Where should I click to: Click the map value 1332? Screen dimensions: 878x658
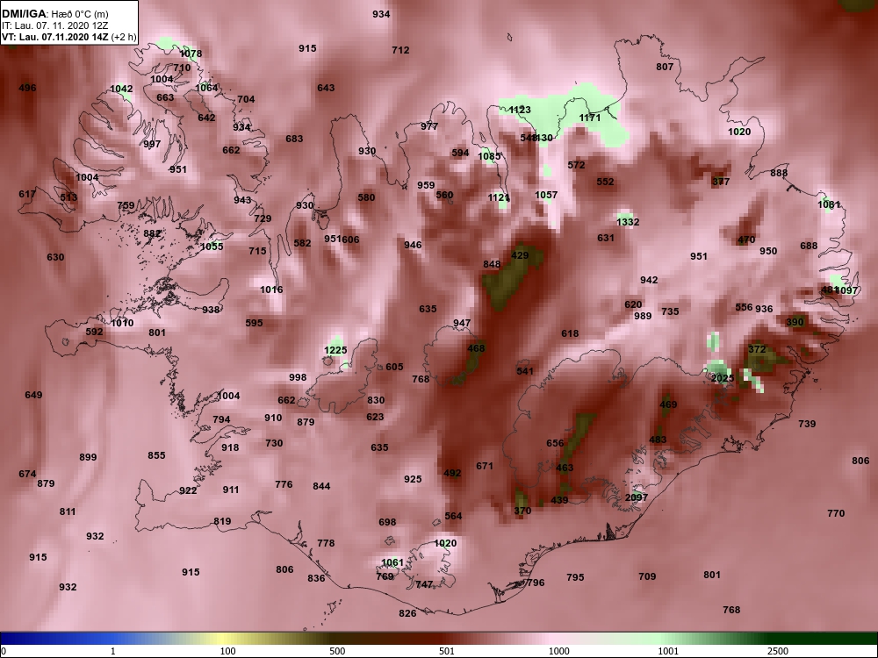pos(628,222)
